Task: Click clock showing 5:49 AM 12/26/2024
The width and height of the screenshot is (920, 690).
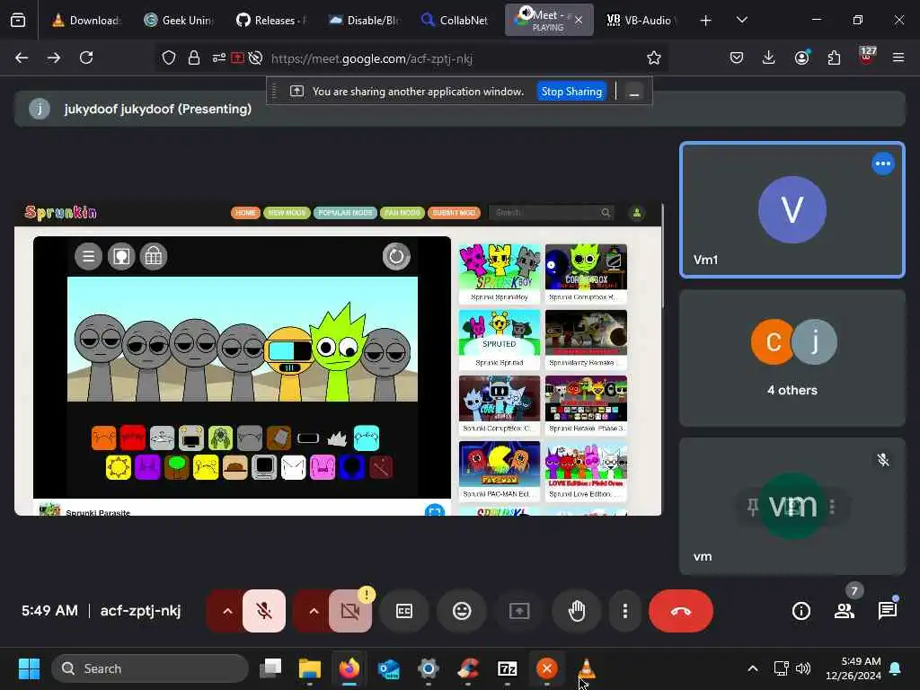Action: 854,668
